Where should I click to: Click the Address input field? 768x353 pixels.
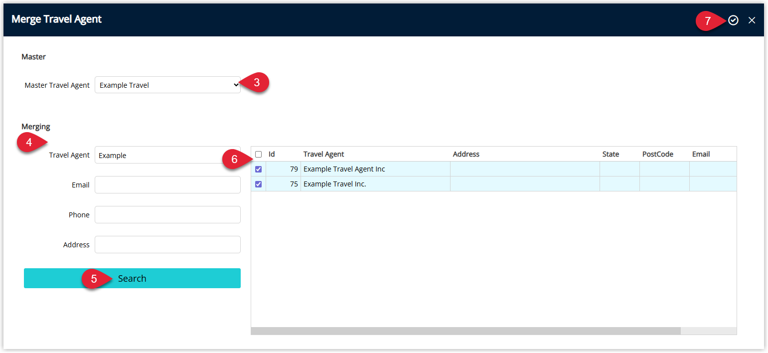pyautogui.click(x=167, y=244)
